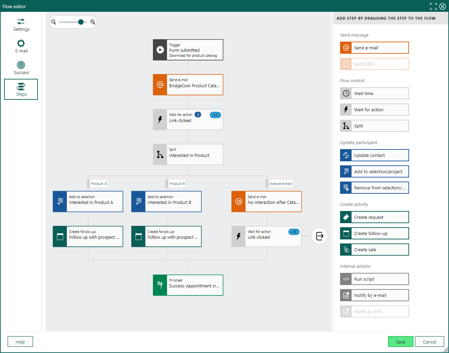The width and height of the screenshot is (449, 353).
Task: Click the zoom level slider handle
Action: click(x=81, y=22)
